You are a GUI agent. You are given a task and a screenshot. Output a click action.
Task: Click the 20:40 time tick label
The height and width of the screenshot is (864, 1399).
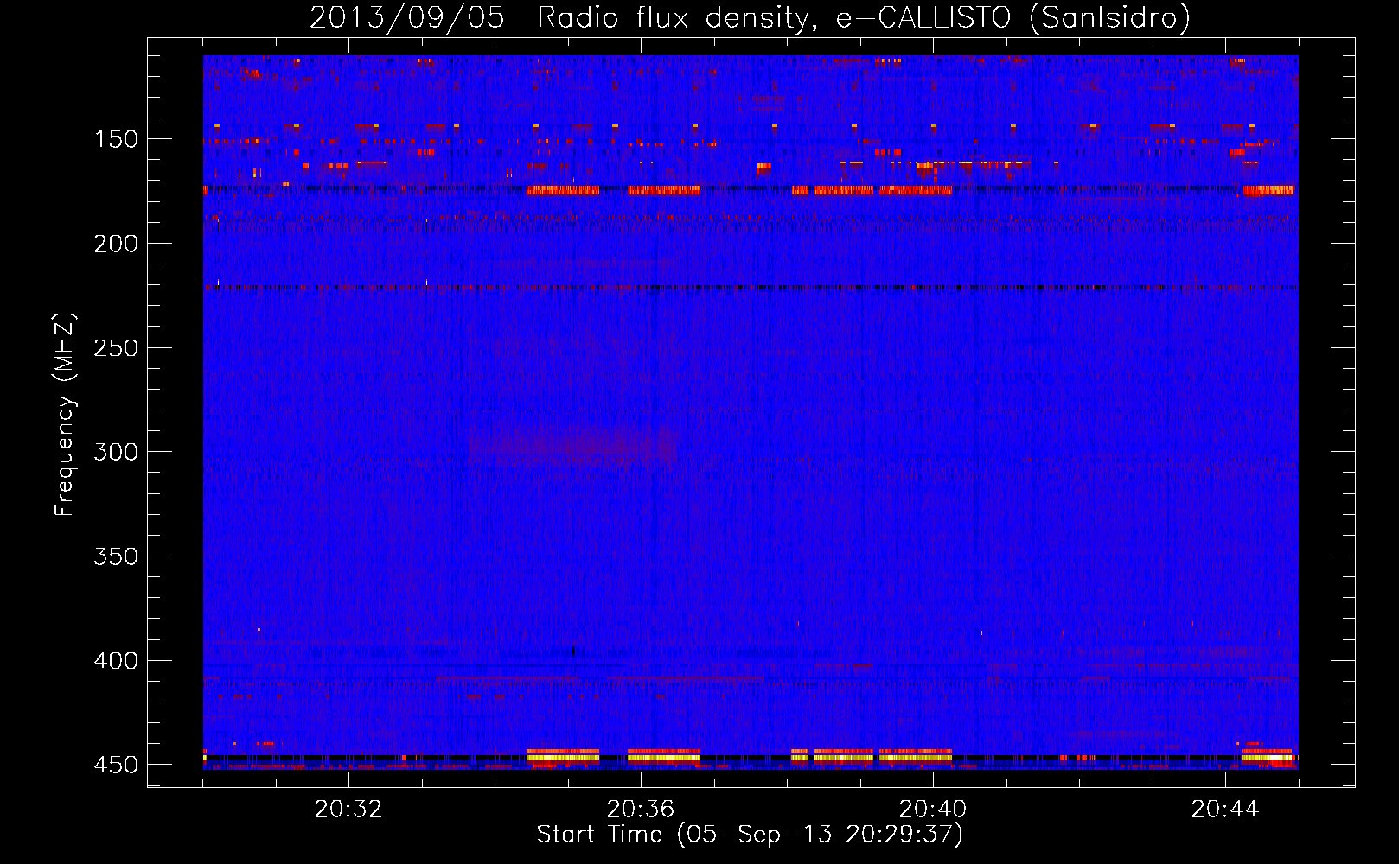933,810
